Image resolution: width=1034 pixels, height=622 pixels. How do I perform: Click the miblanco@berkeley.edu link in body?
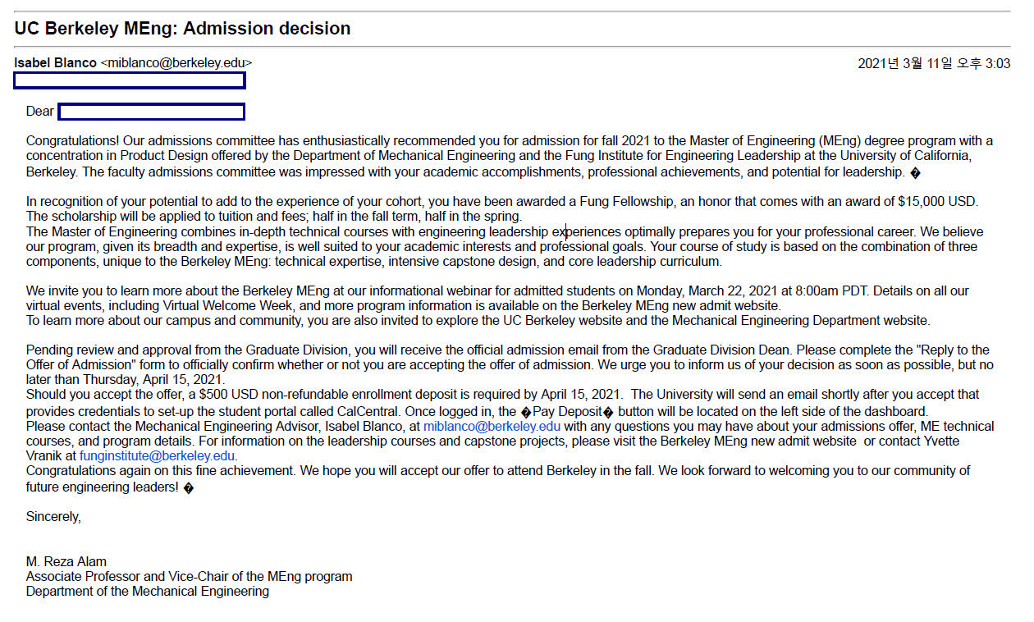(492, 427)
